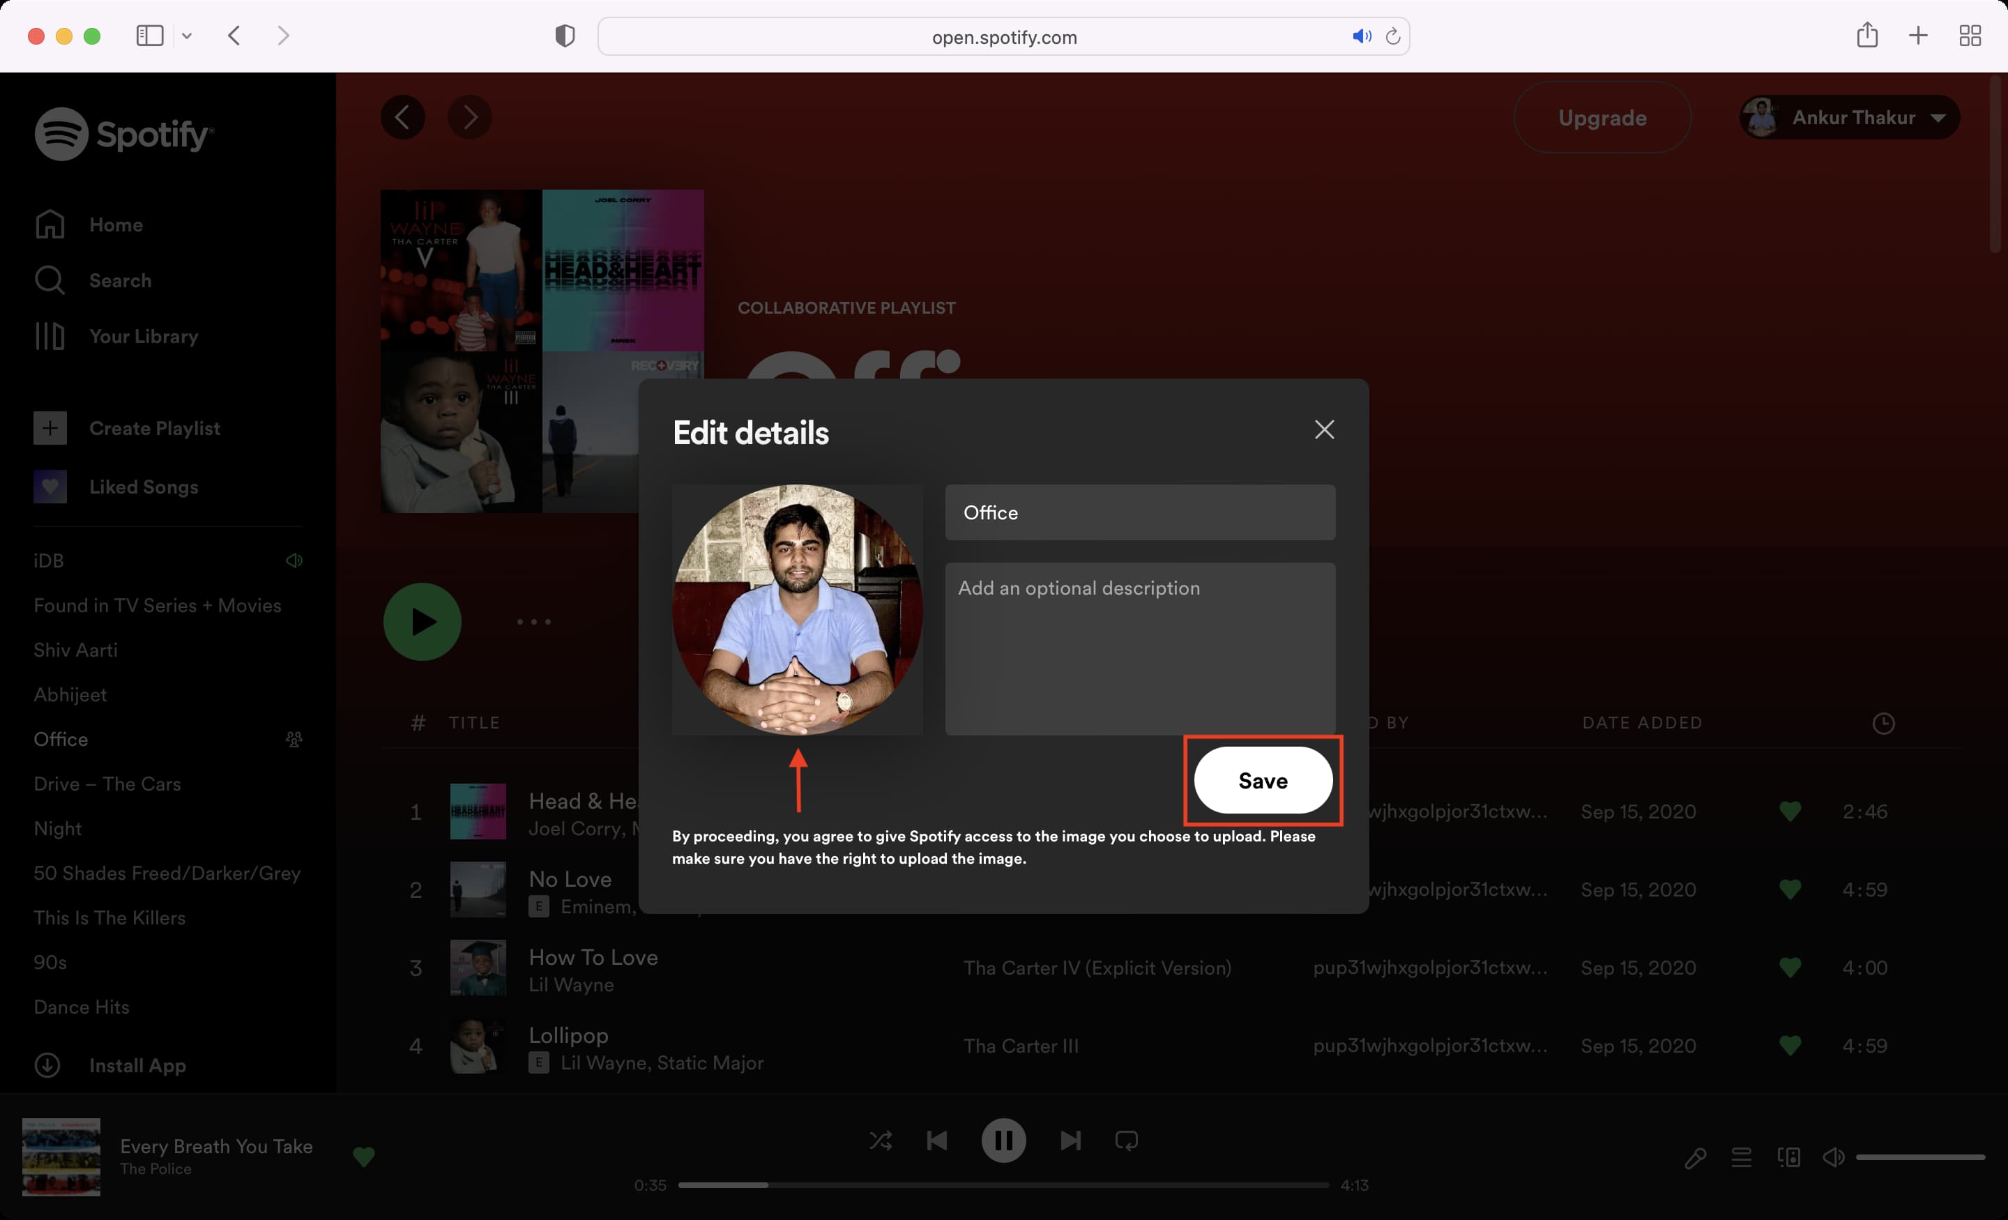Viewport: 2008px width, 1220px height.
Task: Open the Ankur Thakur account dropdown
Action: click(x=1850, y=117)
